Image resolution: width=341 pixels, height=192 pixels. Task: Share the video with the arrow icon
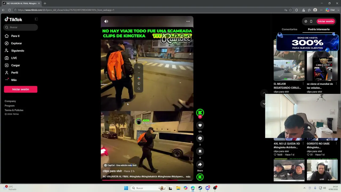pyautogui.click(x=200, y=164)
